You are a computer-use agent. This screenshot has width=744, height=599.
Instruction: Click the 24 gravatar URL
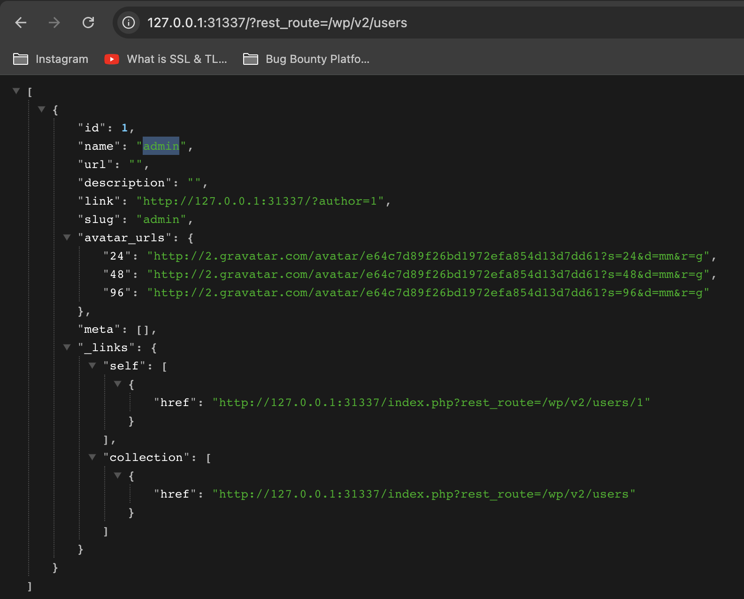428,256
